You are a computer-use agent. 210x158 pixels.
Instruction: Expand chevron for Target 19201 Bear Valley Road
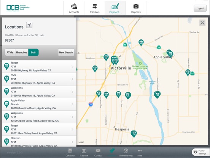[72, 129]
